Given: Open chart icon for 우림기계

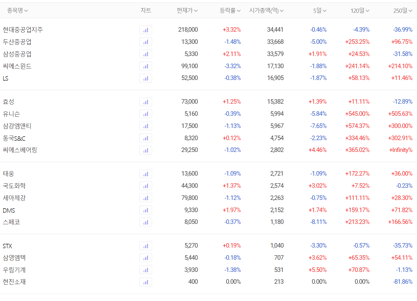Looking at the screenshot, I should click(146, 270).
